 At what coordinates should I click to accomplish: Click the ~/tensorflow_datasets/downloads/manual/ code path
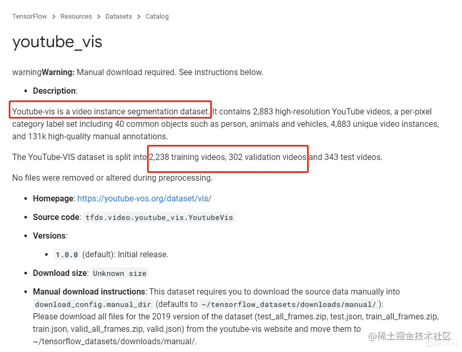click(289, 304)
